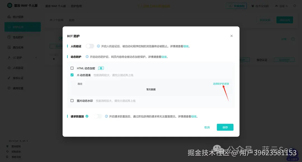
Task: Click 雷池 WAF 个人版 breadcrumb
Action: 55,6
